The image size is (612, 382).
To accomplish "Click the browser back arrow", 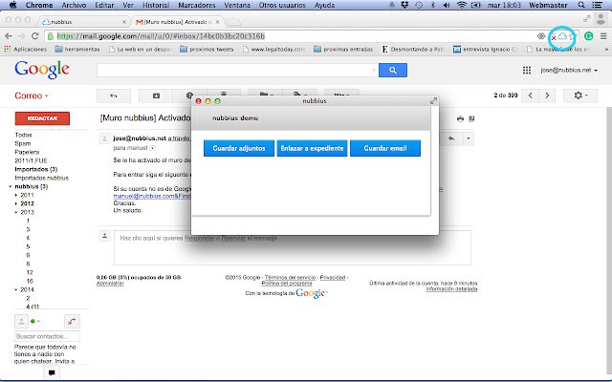I will coord(9,36).
